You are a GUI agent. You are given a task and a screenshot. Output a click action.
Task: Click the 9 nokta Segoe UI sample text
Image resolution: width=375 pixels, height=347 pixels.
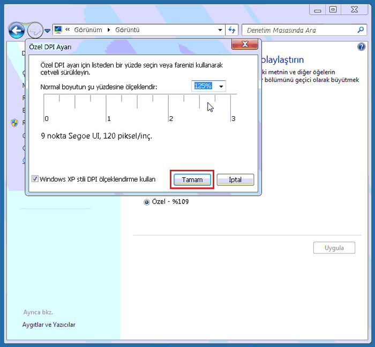(96, 136)
